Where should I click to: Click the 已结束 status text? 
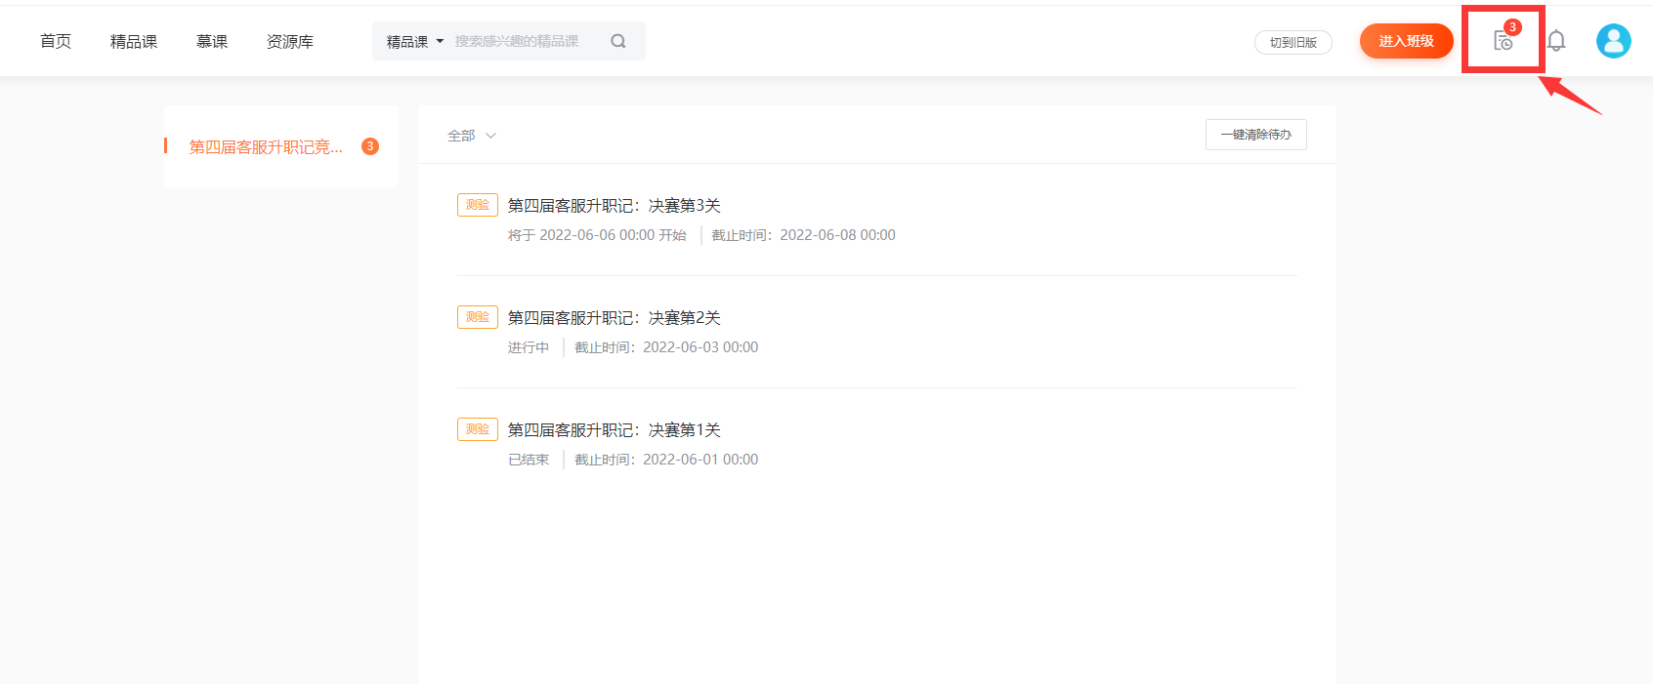pyautogui.click(x=529, y=460)
